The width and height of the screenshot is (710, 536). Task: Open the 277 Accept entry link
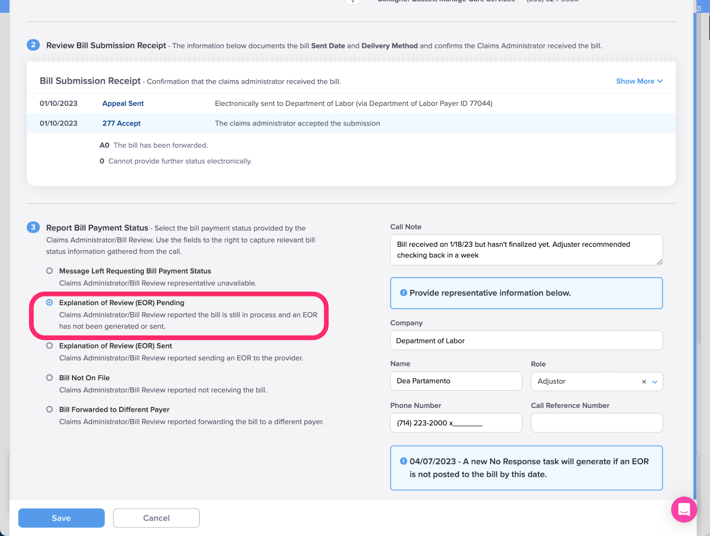[121, 123]
